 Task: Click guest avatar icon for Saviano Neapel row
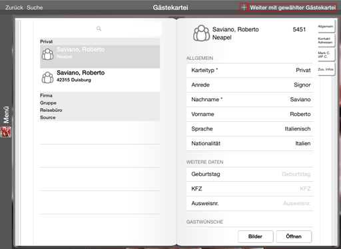click(47, 55)
